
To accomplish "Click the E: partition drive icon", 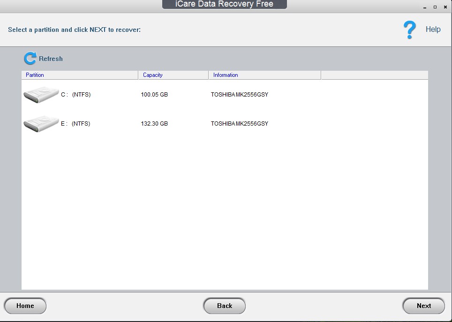I will tap(41, 123).
